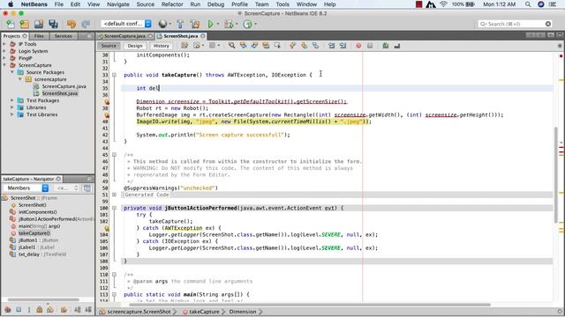Expand the Generated Code fold at line 51
The height and width of the screenshot is (317, 565).
114,195
